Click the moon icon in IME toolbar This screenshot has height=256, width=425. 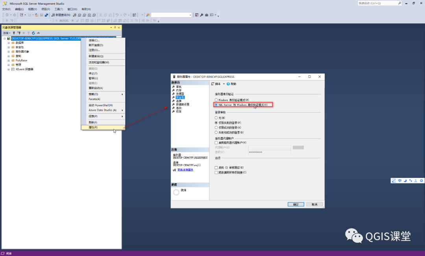point(405,181)
